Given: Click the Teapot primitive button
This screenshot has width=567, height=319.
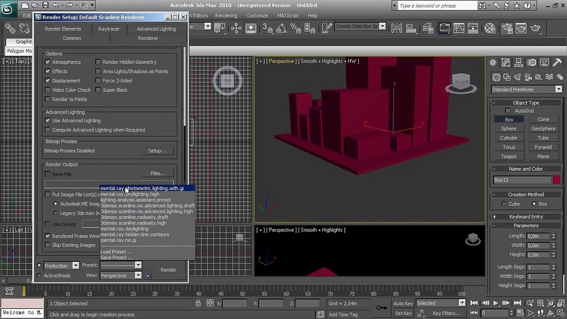Looking at the screenshot, I should tap(509, 156).
